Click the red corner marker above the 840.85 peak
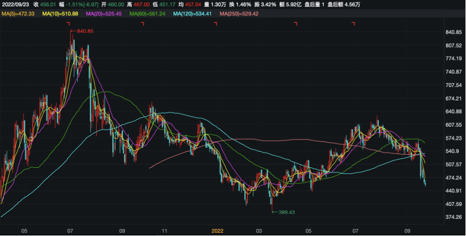 coord(68,23)
